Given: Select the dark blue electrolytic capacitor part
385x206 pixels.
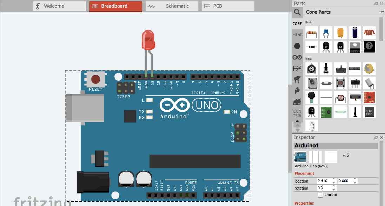Looking at the screenshot, I should click(355, 33).
